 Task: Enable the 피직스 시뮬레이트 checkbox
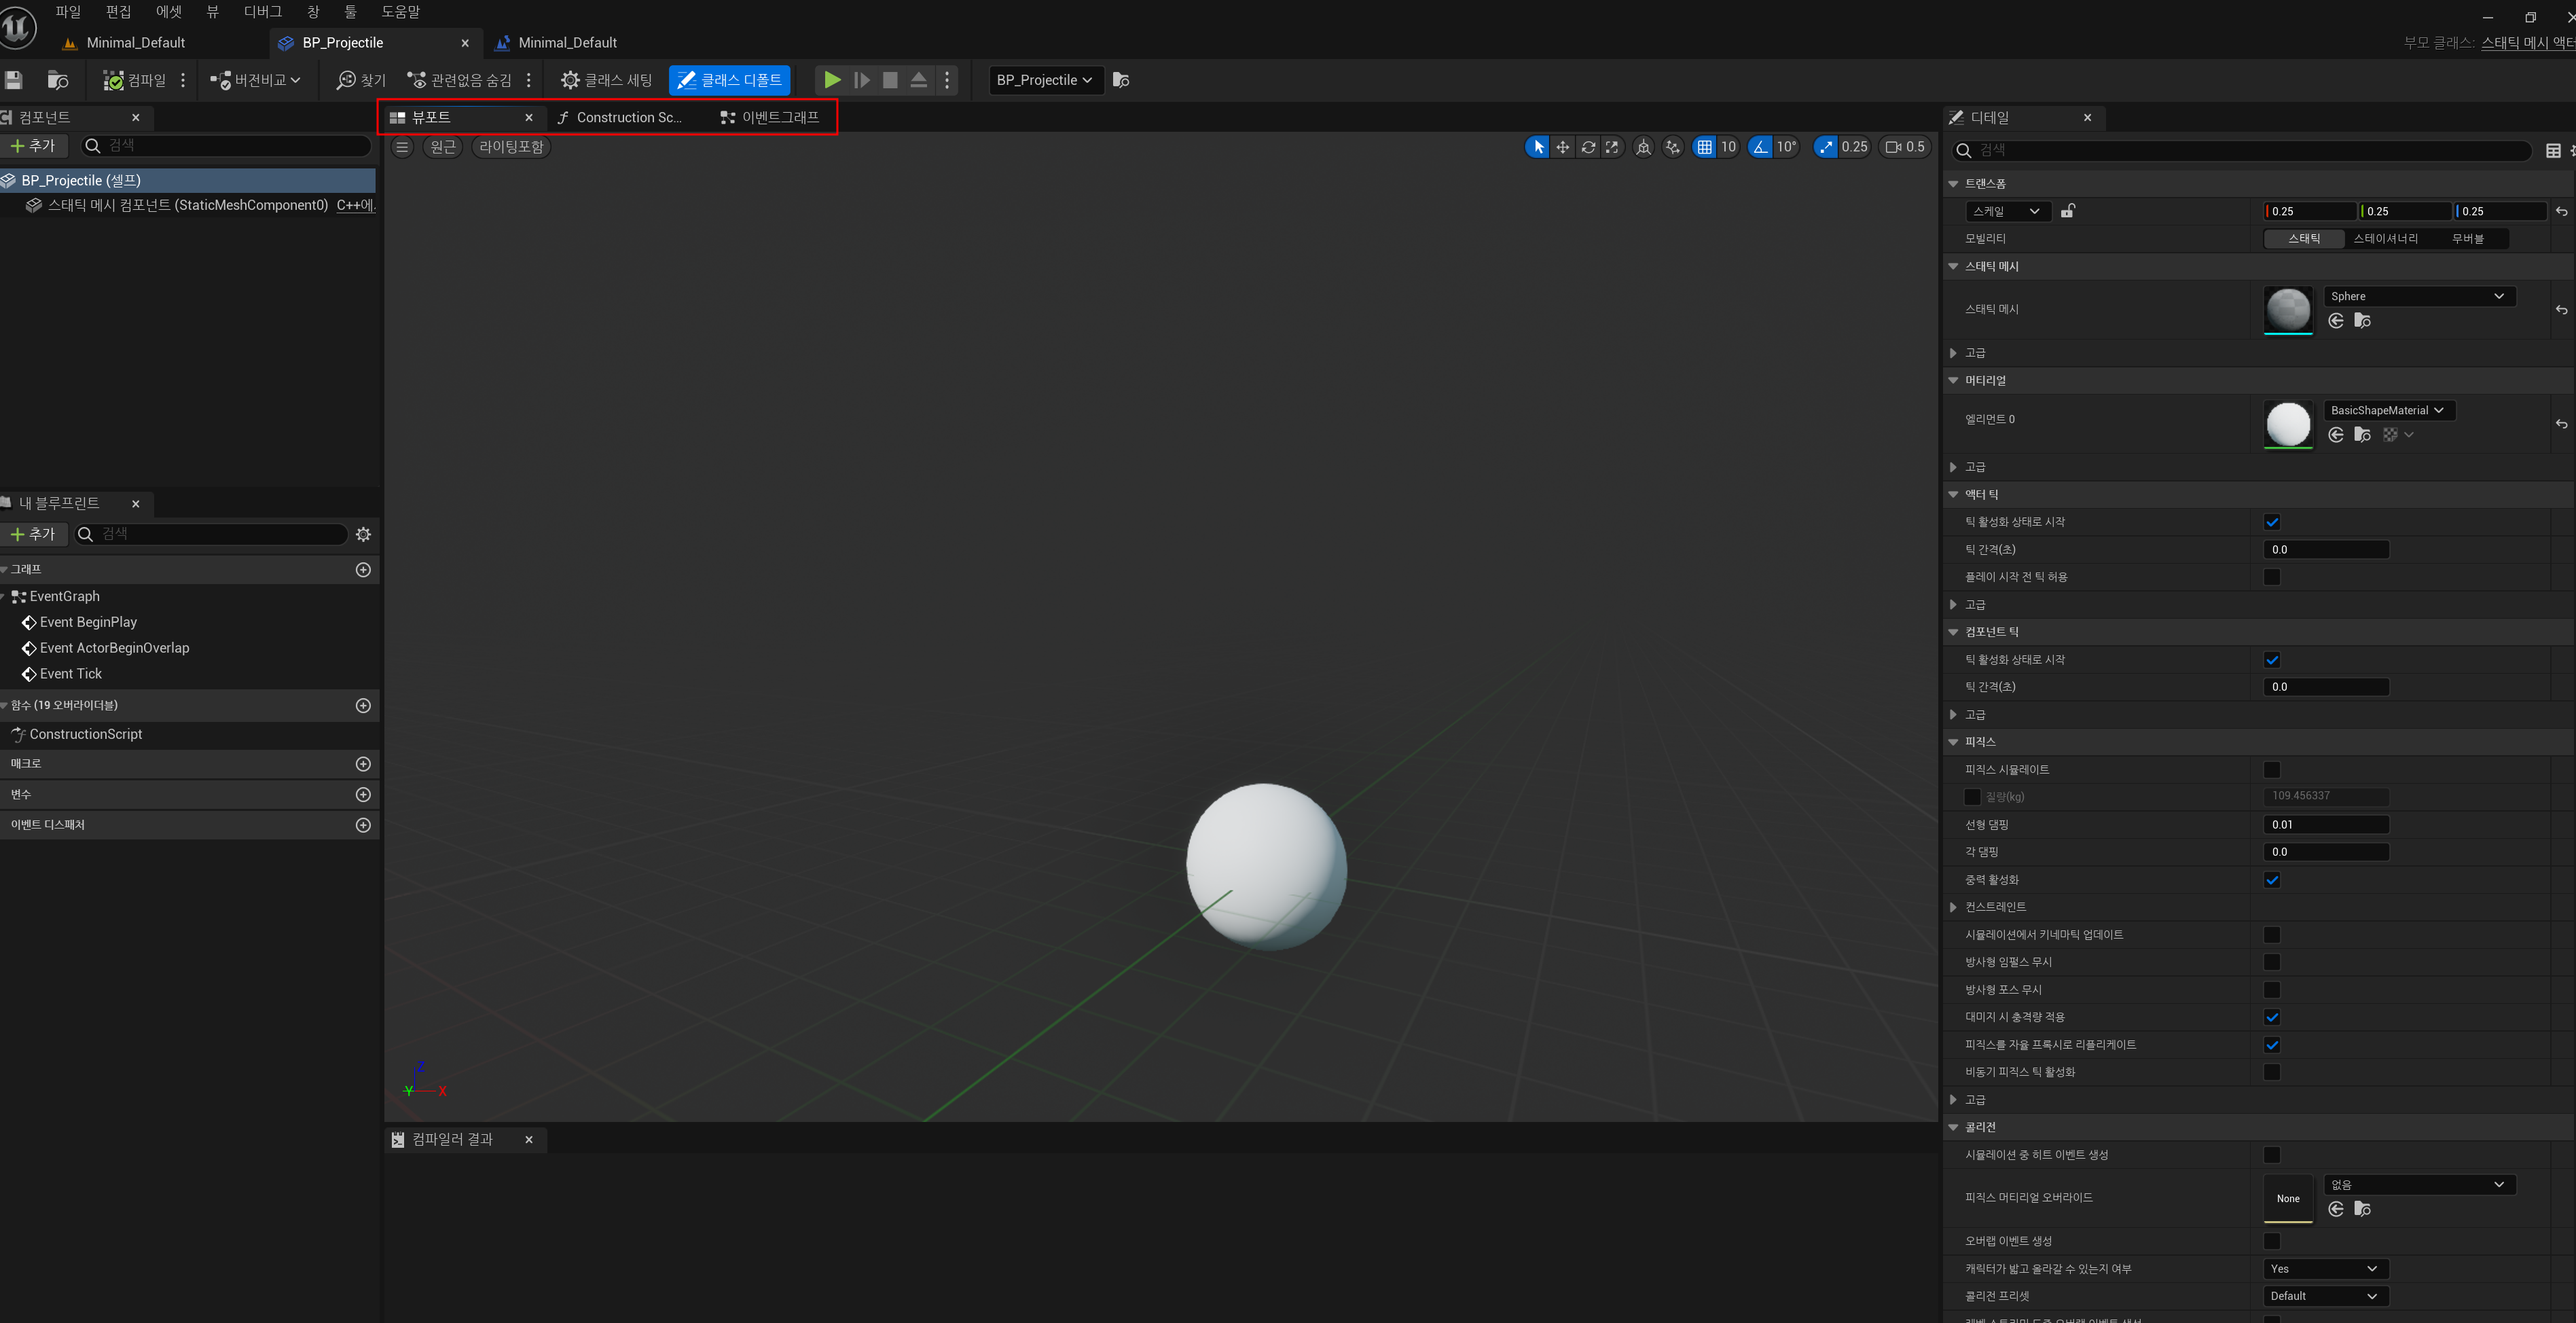2271,769
